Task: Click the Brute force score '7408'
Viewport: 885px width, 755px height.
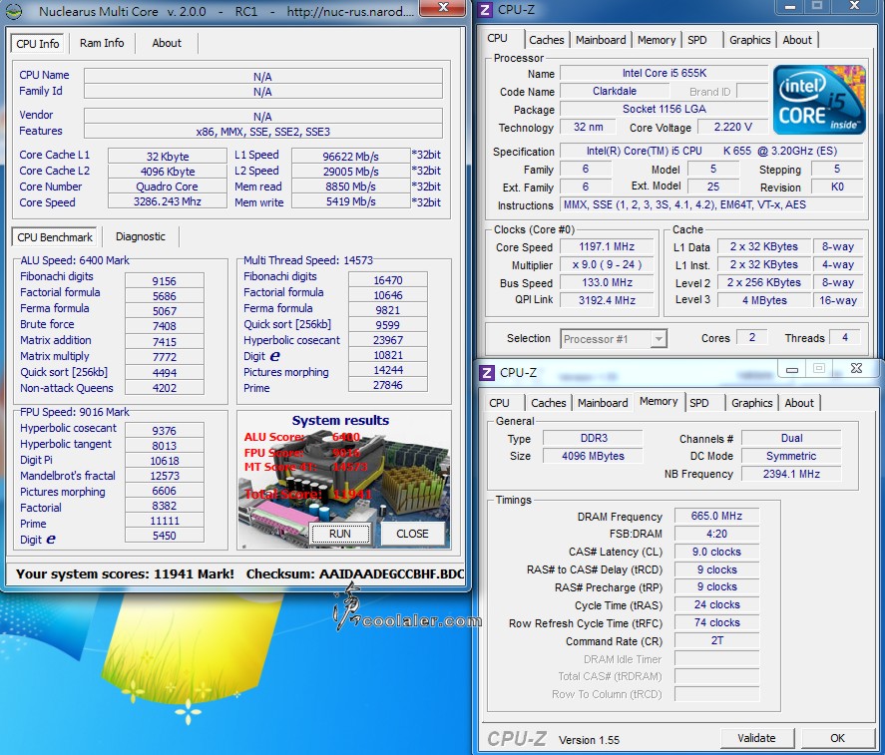Action: click(x=165, y=325)
